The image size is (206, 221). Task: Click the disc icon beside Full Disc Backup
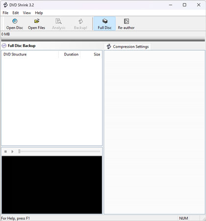coord(4,46)
